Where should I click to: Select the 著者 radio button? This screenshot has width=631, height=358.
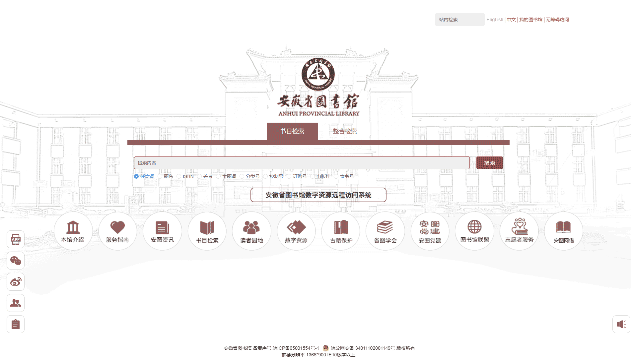point(199,176)
